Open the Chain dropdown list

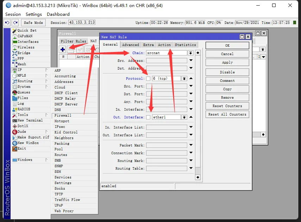click(190, 53)
